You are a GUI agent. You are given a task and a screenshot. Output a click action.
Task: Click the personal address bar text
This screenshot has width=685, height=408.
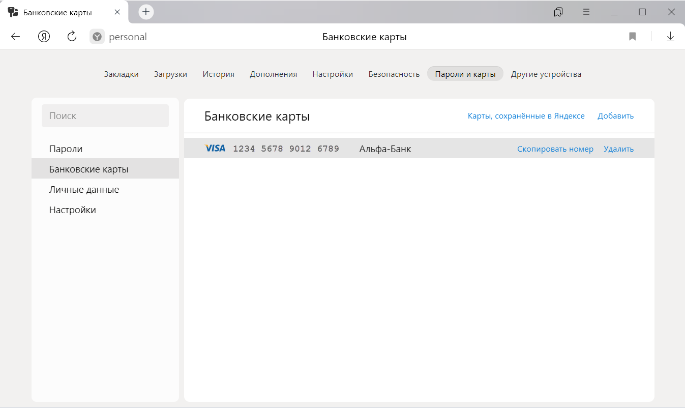coord(128,37)
